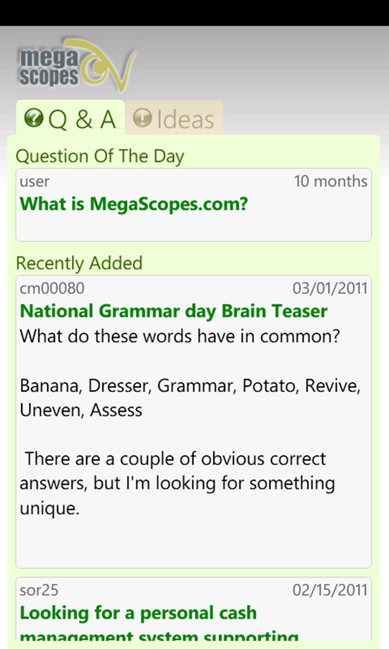Click the Banana, Dresser, Grammar word list
Viewport: 389px width, 649px height.
[190, 398]
